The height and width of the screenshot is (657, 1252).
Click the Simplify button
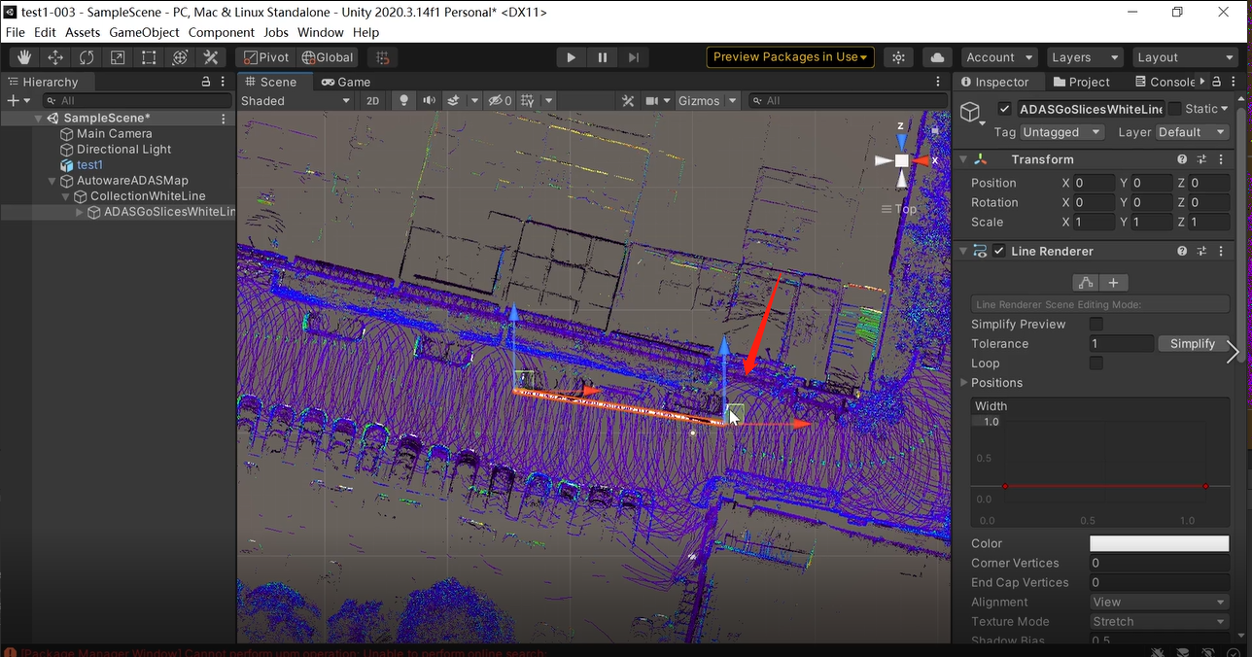coord(1193,343)
